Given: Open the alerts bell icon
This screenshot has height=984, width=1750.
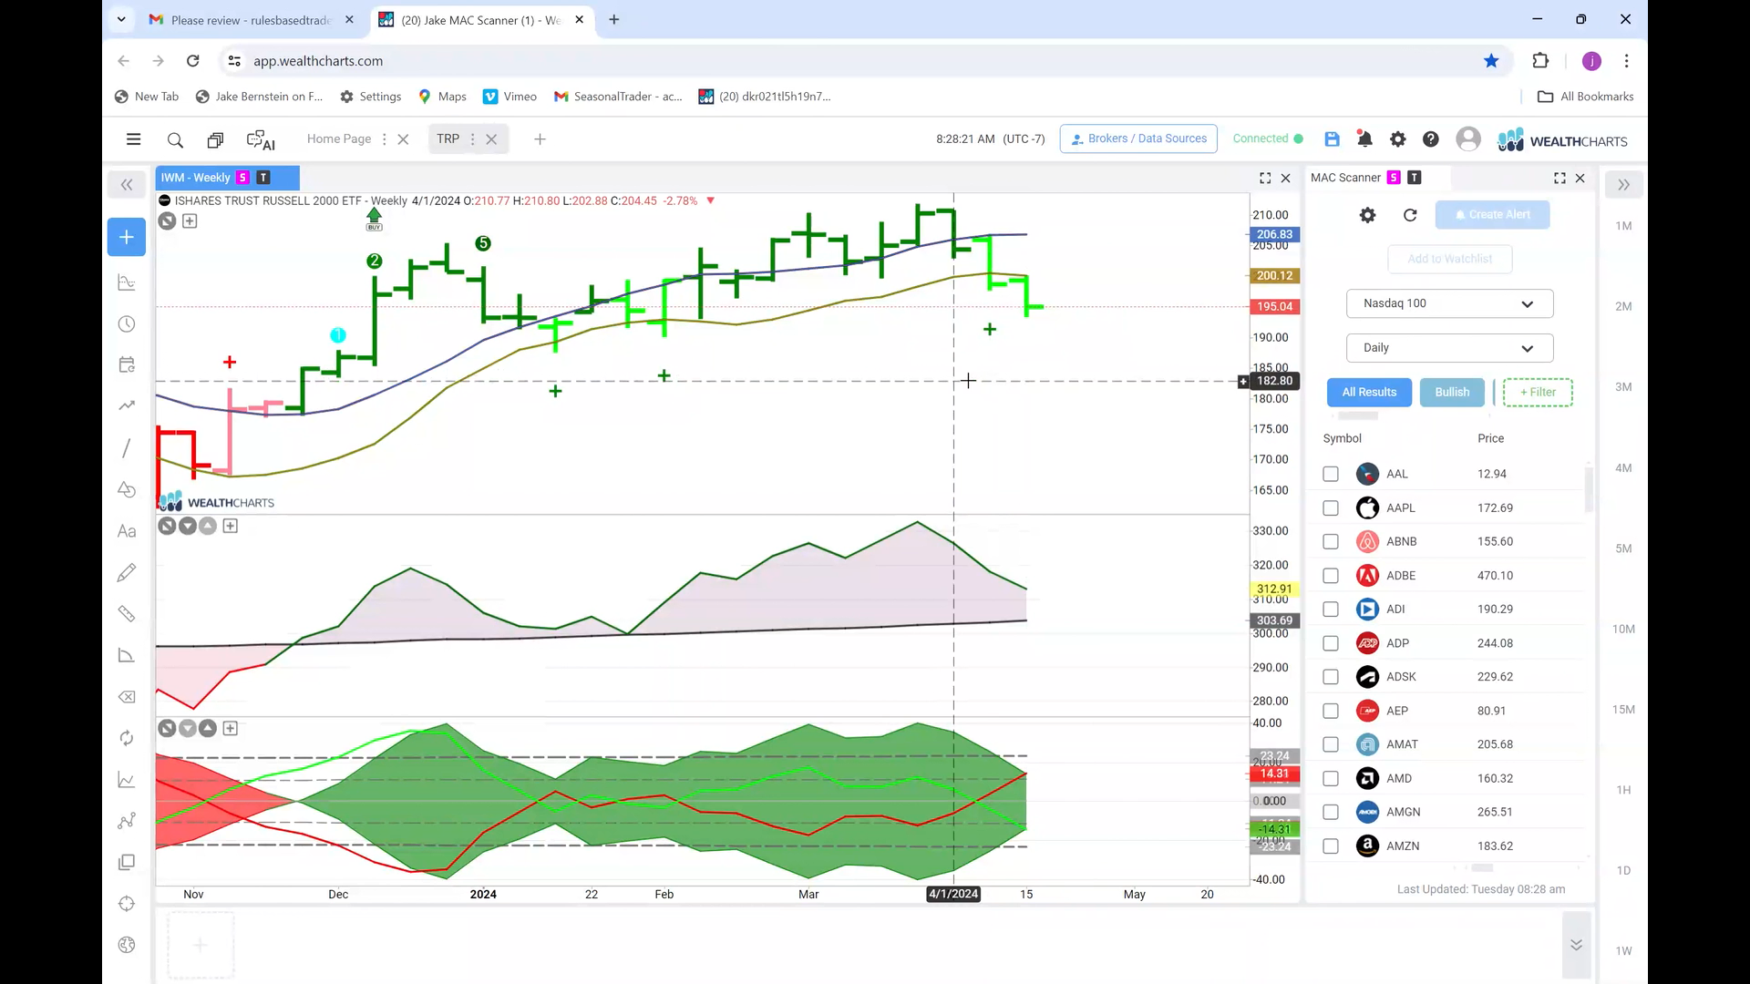Looking at the screenshot, I should tap(1364, 138).
